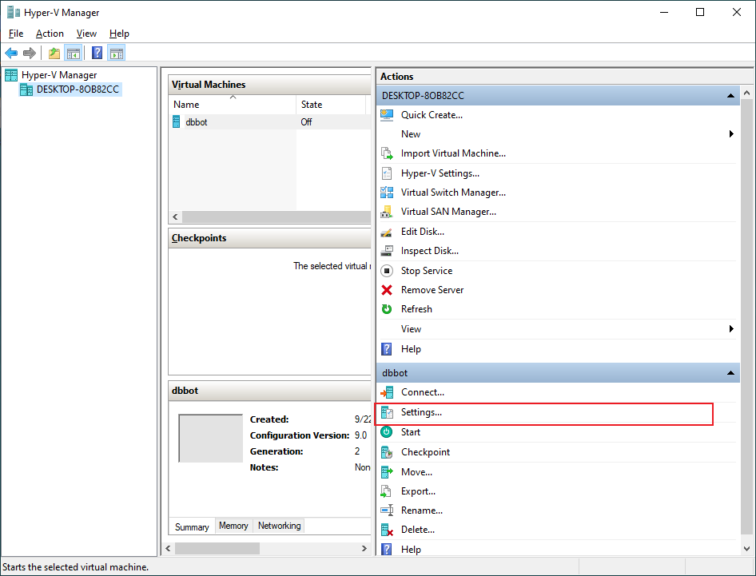The width and height of the screenshot is (756, 576).
Task: Click the Generation value 2
Action: point(357,451)
